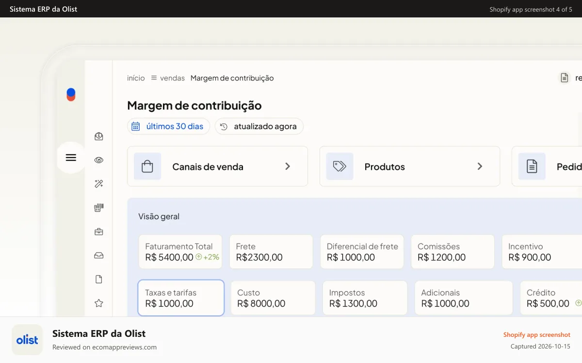Click the olist app logo thumbnail at bottom
This screenshot has width=582, height=363.
tap(27, 340)
